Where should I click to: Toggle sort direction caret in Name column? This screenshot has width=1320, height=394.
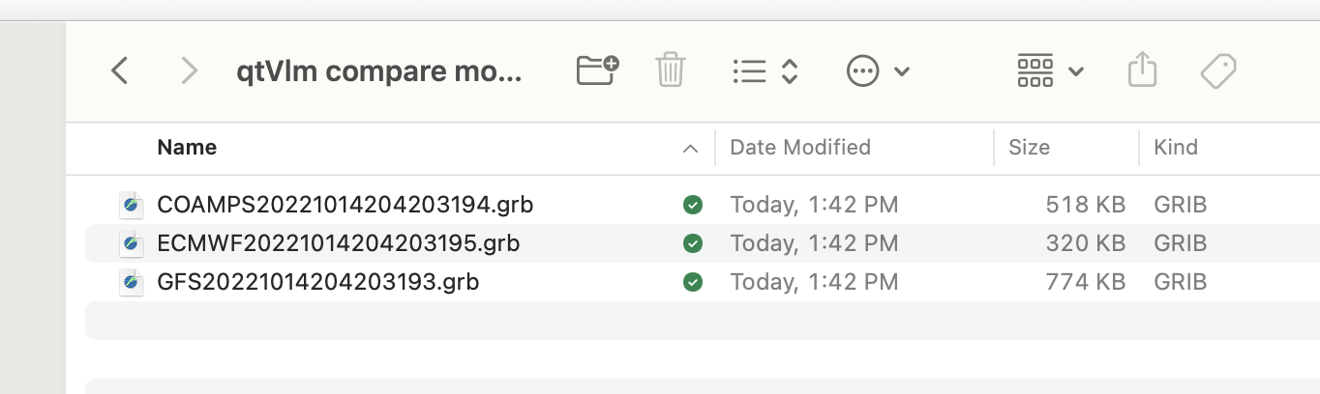690,149
